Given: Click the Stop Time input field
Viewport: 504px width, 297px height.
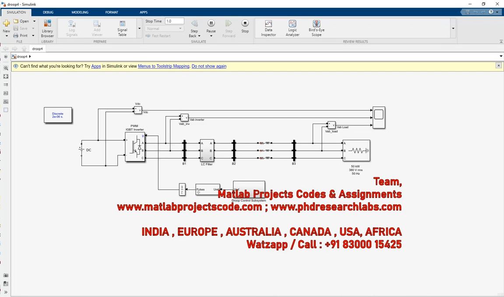Looking at the screenshot, I should point(174,21).
